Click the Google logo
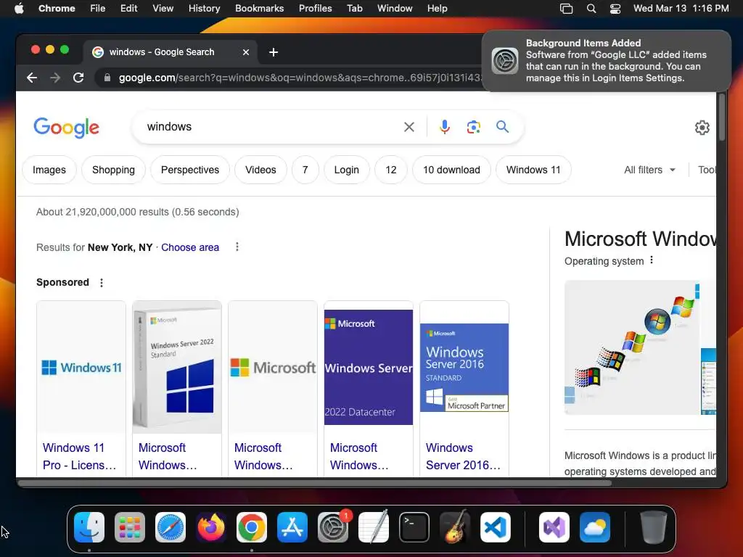This screenshot has width=743, height=557. pyautogui.click(x=66, y=128)
